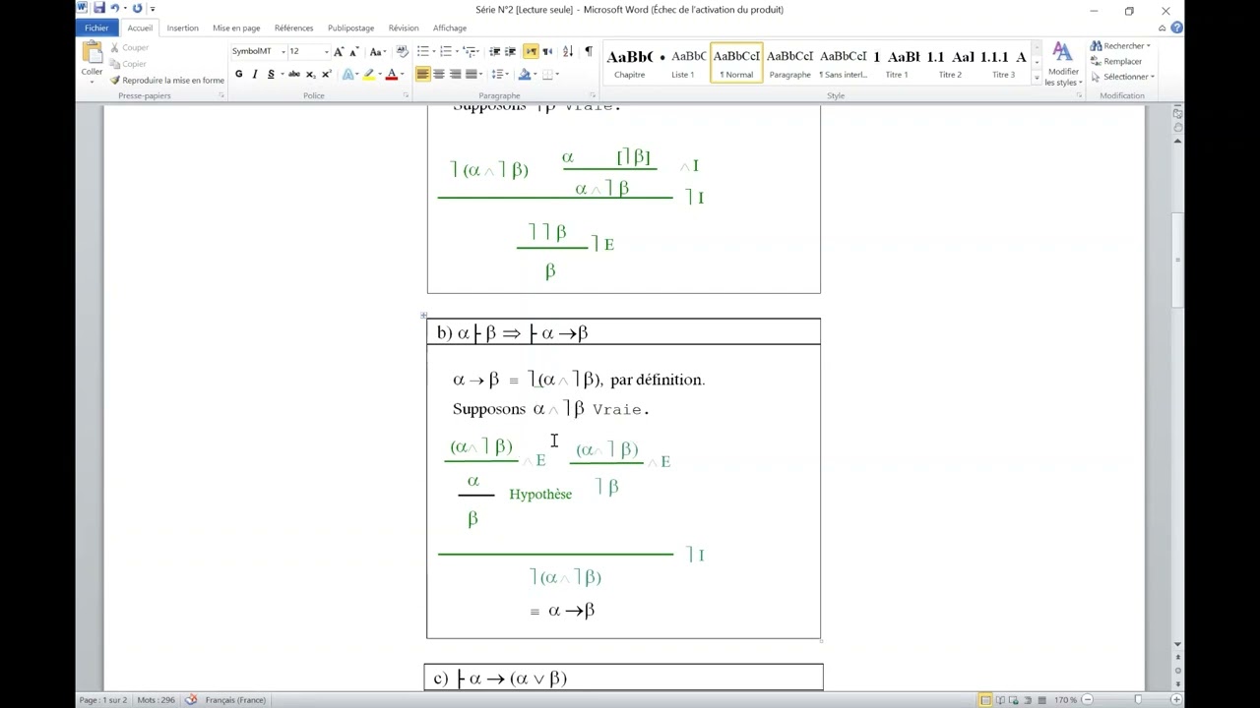This screenshot has width=1260, height=708.
Task: Zoom in with plus button
Action: (x=1176, y=700)
